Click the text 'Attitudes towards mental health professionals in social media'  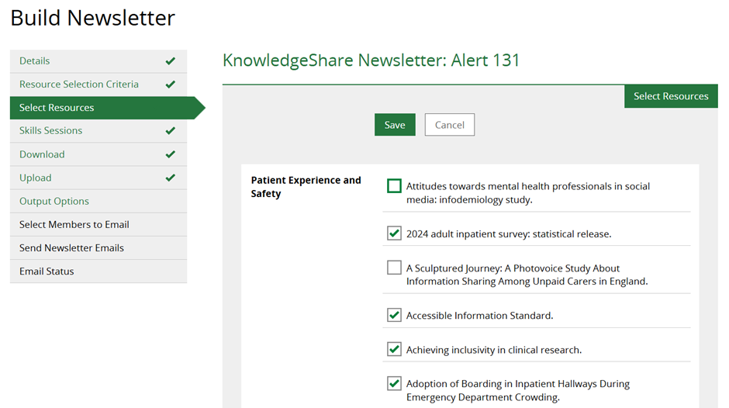(528, 192)
